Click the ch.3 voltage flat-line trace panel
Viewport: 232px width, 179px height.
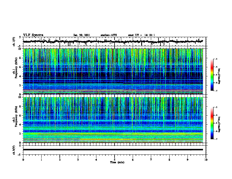point(115,150)
